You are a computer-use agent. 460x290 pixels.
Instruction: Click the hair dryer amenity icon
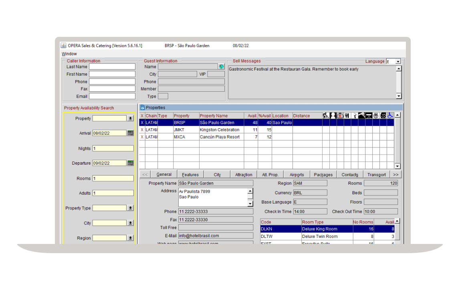pos(362,115)
